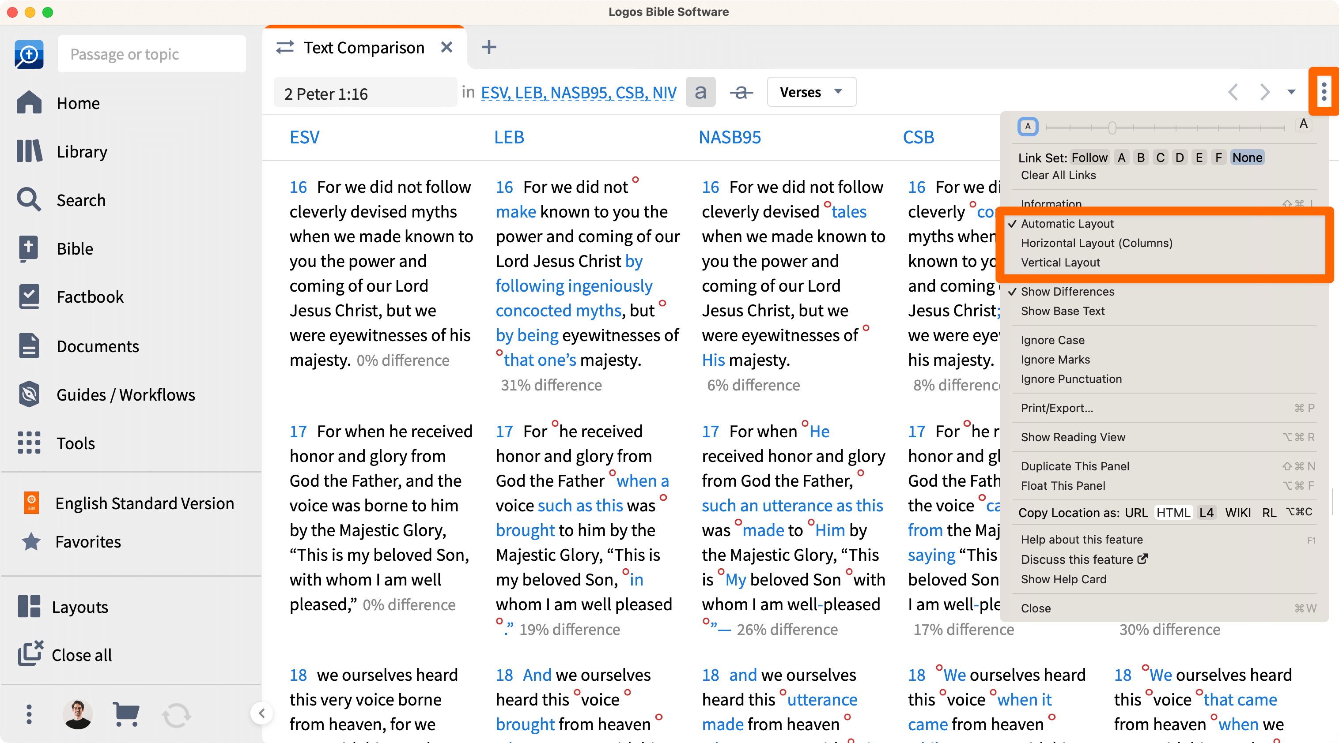1339x743 pixels.
Task: Click the LEB column header
Action: [509, 137]
